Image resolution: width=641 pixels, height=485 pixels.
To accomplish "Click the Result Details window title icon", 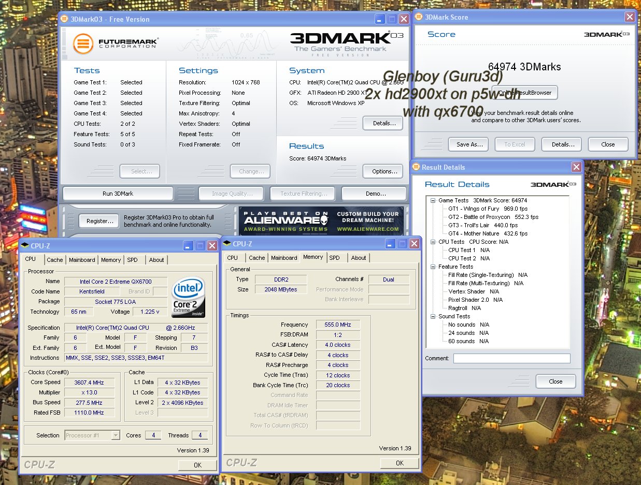I will tap(416, 167).
